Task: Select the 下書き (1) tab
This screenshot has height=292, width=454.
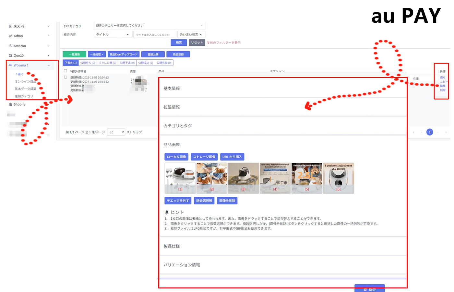Action: (x=71, y=63)
